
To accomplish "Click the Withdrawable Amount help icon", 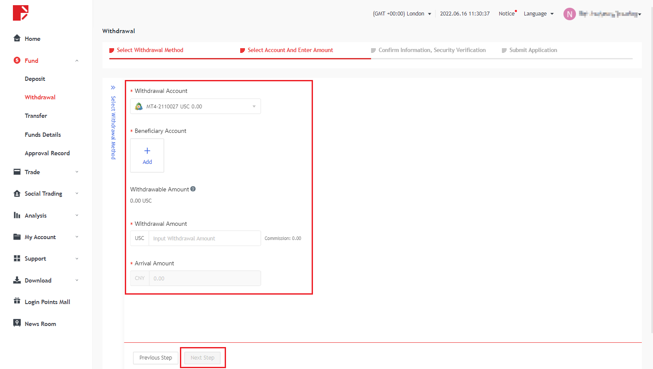I will coord(193,189).
